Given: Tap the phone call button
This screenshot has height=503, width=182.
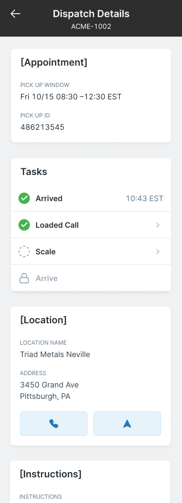Looking at the screenshot, I should click(x=54, y=424).
